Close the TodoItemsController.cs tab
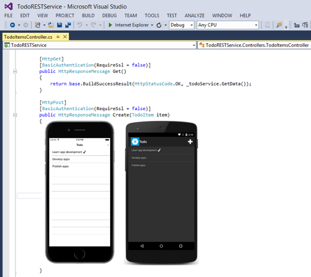Image resolution: width=311 pixels, height=277 pixels. (65, 36)
